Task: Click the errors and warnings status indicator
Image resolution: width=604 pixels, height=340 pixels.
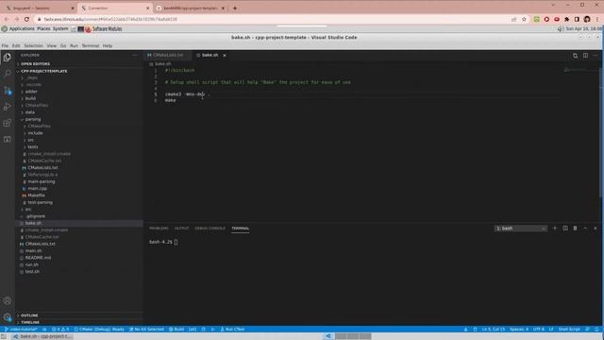Action: tap(60, 330)
